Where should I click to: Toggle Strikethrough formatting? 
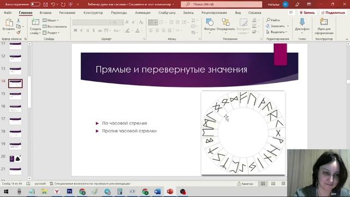[100, 31]
